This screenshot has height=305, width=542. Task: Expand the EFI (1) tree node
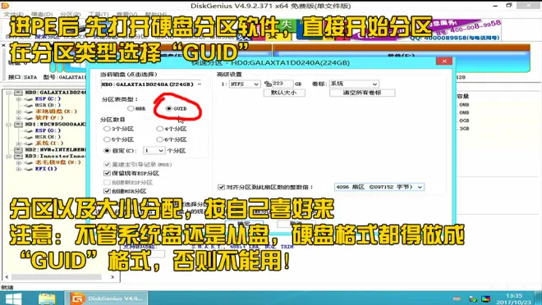click(x=19, y=169)
